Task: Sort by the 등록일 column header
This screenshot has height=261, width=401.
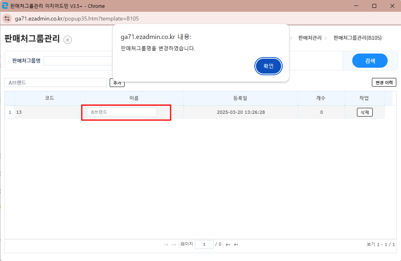Action: [x=240, y=98]
